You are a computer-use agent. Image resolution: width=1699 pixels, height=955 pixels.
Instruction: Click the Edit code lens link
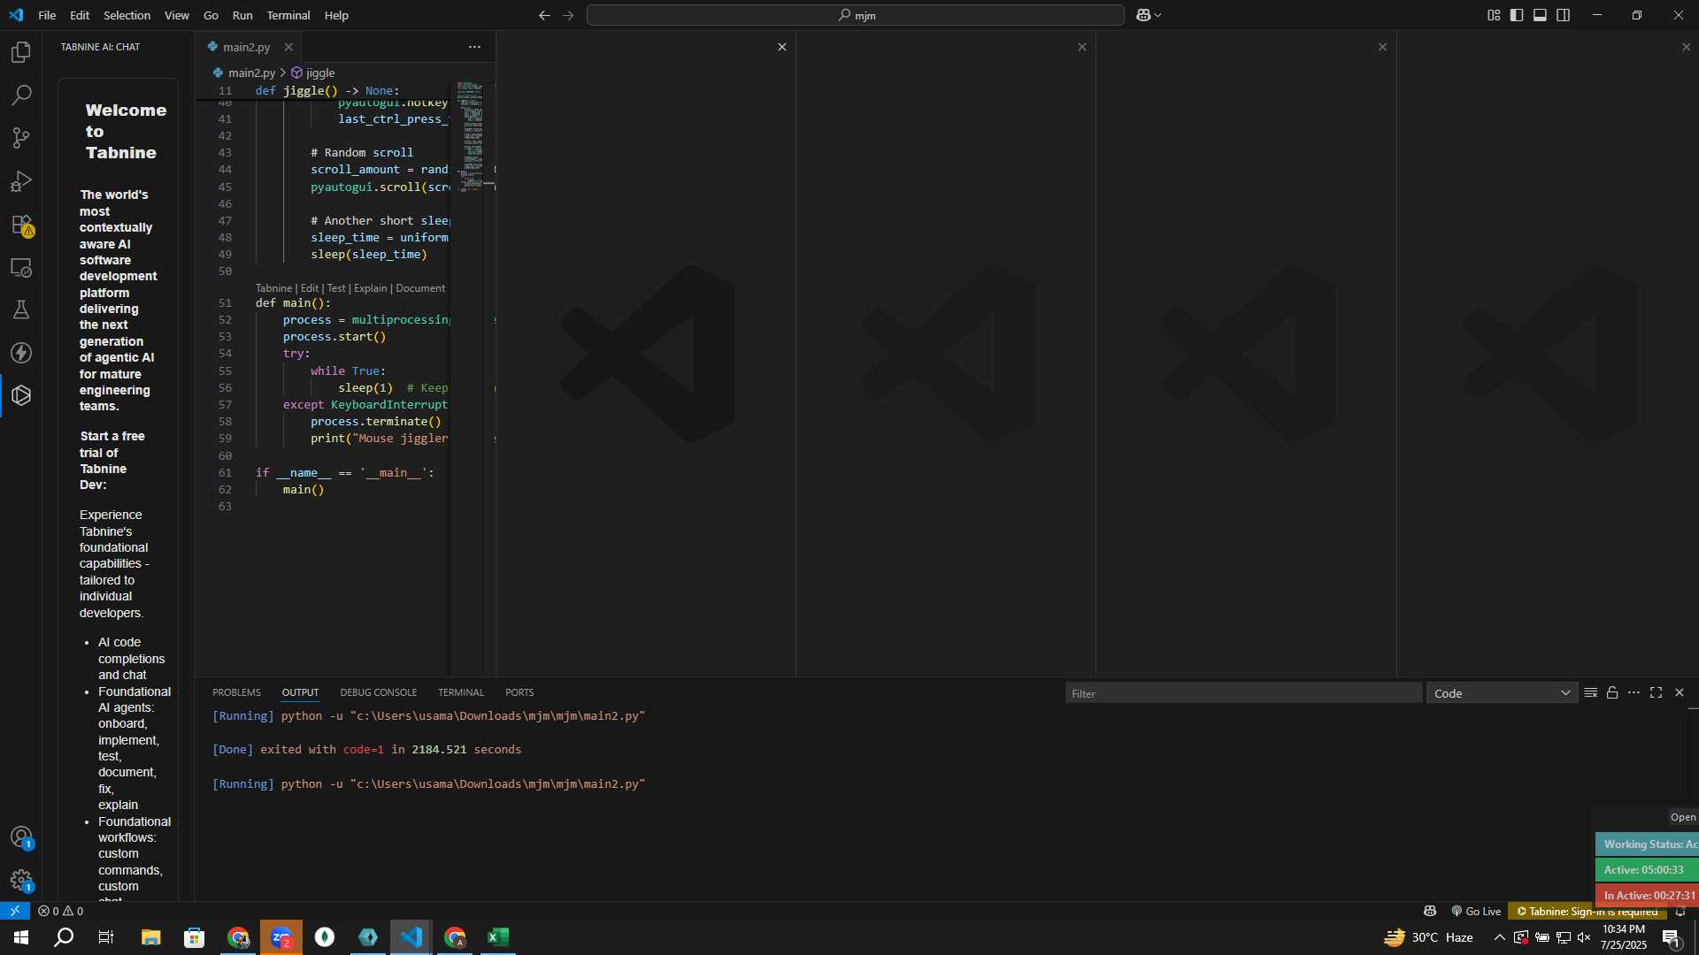click(x=310, y=288)
